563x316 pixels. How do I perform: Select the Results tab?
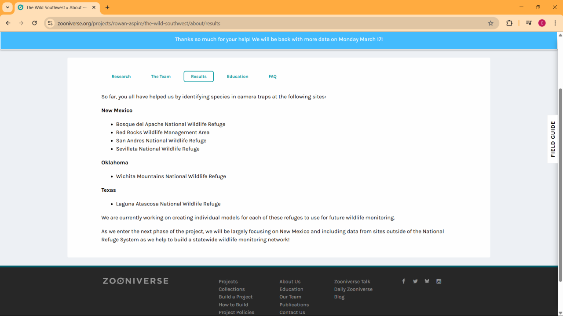click(199, 76)
